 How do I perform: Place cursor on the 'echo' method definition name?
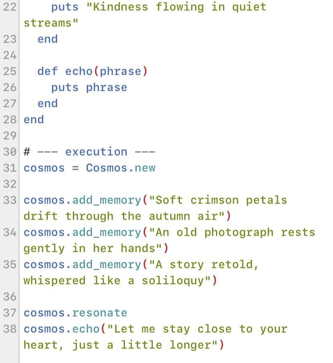[79, 71]
